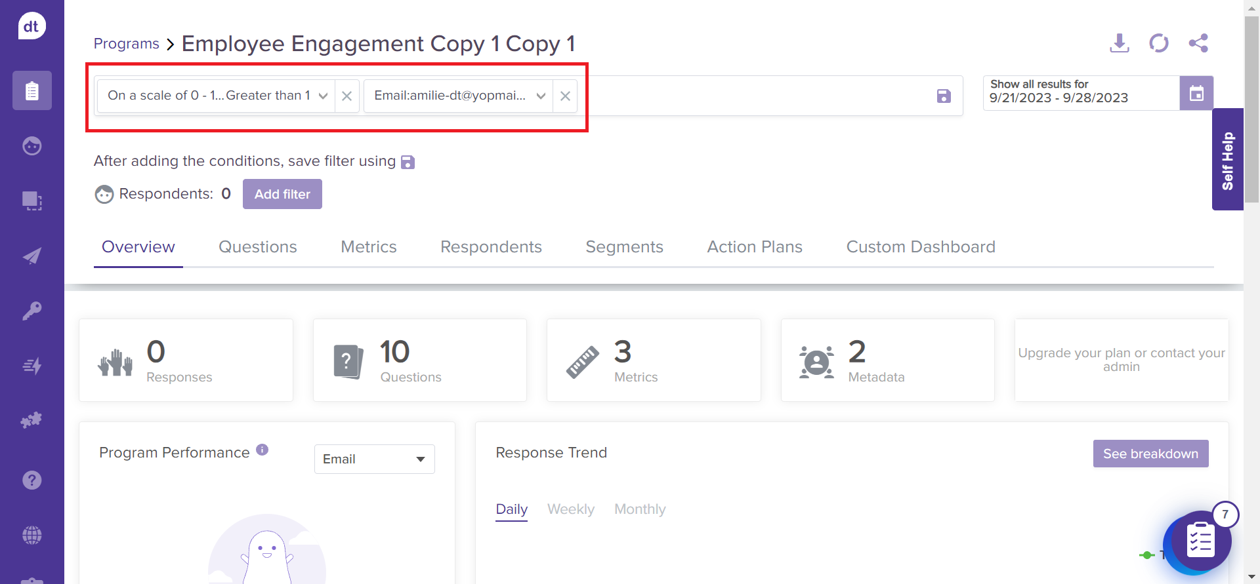Image resolution: width=1260 pixels, height=584 pixels.
Task: Open the paper plane icon in sidebar
Action: point(31,256)
